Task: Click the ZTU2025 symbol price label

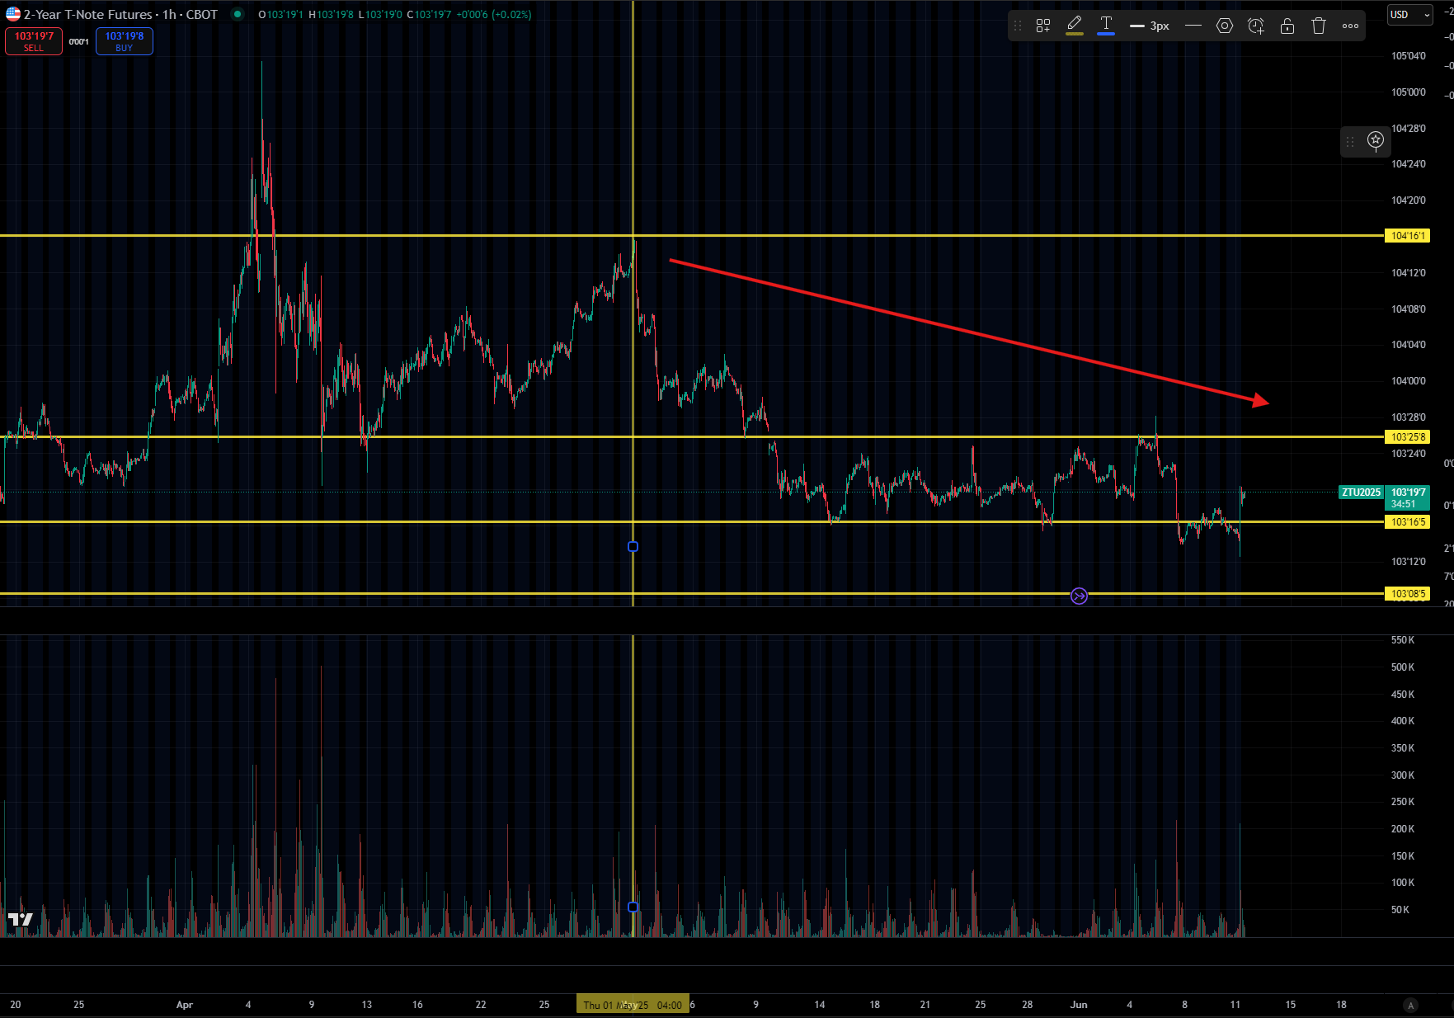Action: (x=1361, y=493)
